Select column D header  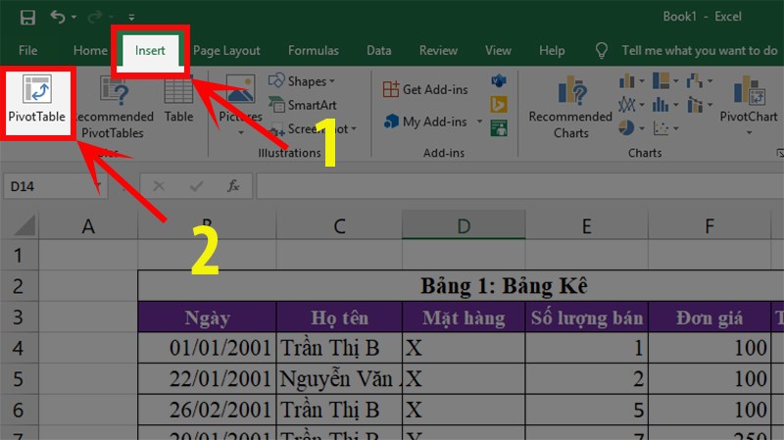(x=463, y=226)
